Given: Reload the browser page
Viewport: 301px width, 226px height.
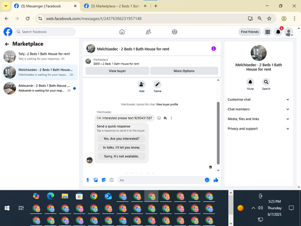Looking at the screenshot, I should click(x=28, y=19).
